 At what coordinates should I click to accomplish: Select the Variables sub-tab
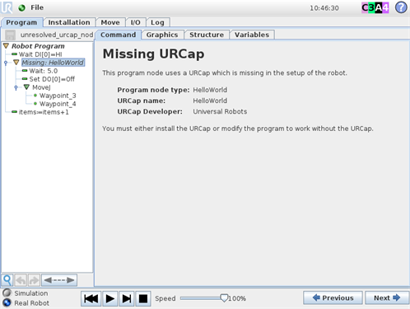[252, 35]
